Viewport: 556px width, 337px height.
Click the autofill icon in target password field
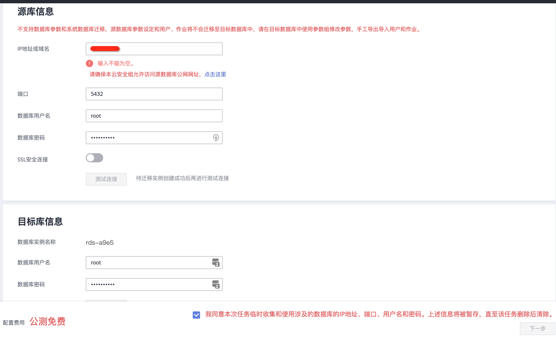click(216, 285)
